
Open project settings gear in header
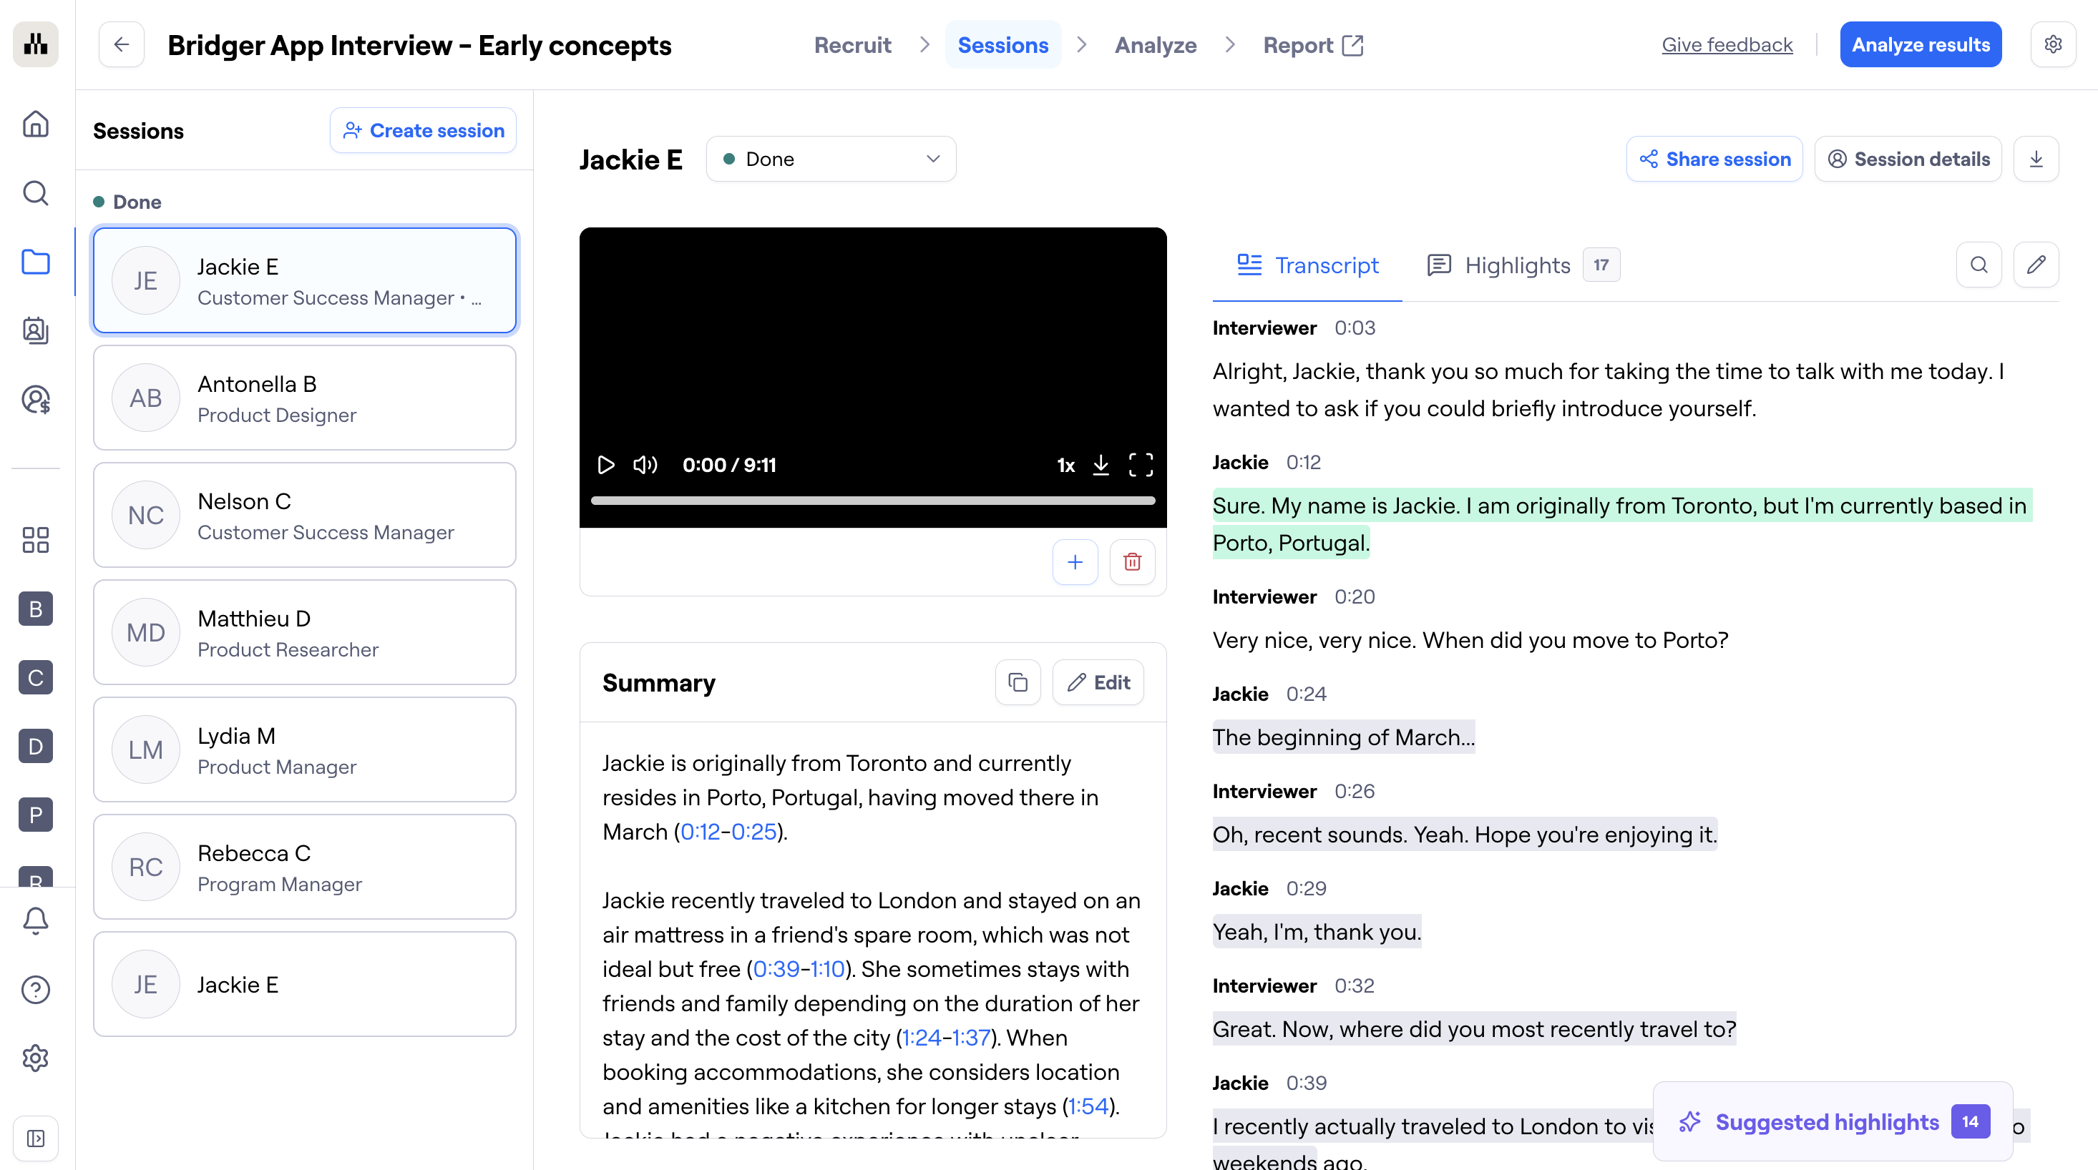(x=2052, y=45)
